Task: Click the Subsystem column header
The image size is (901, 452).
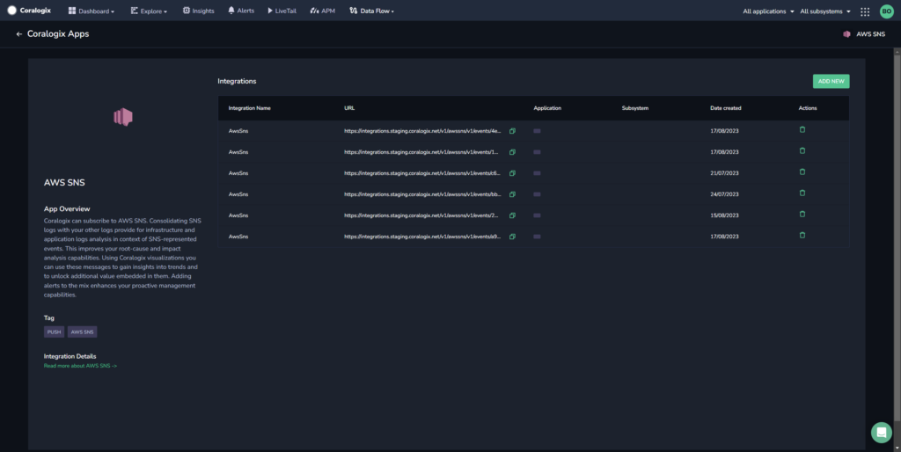Action: coord(635,108)
